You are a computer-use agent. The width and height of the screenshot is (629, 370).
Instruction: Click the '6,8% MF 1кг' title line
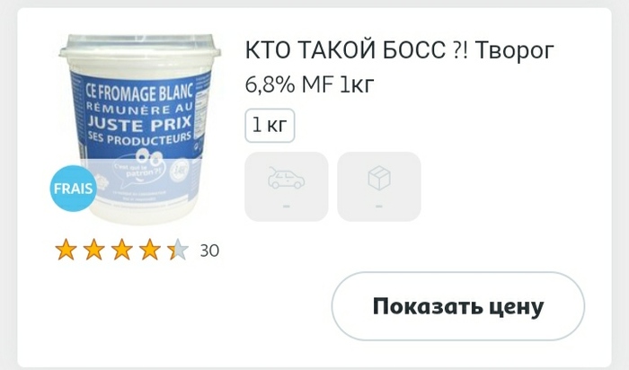(309, 84)
